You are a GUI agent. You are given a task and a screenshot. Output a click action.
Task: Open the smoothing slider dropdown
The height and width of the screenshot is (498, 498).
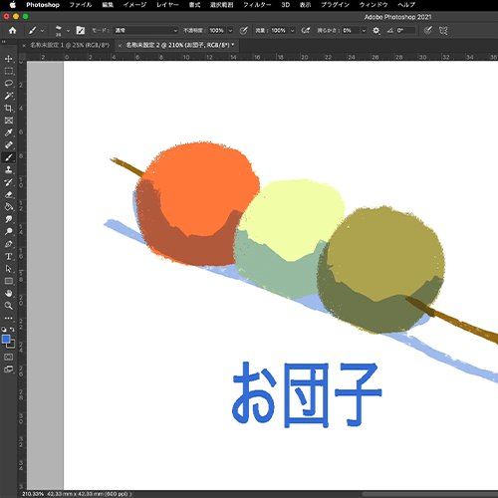pos(364,31)
